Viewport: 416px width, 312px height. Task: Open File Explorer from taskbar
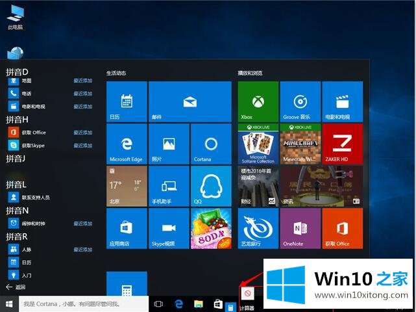199,304
